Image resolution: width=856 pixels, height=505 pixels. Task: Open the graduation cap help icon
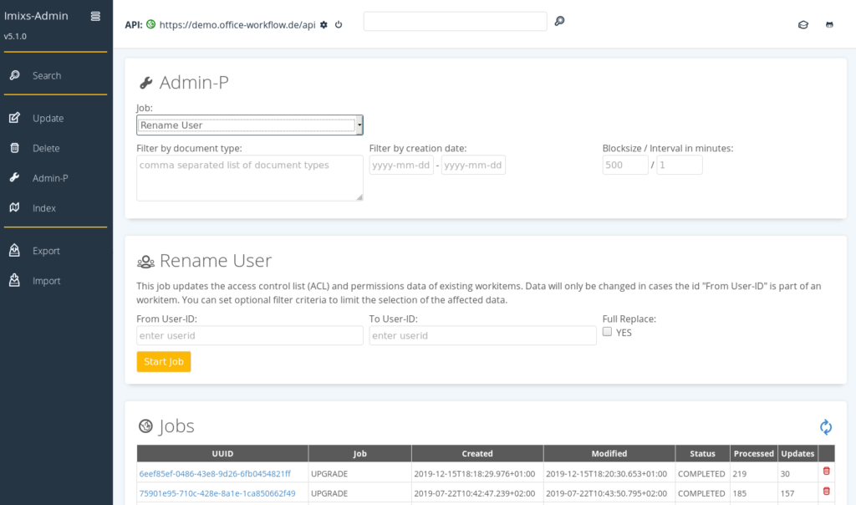pyautogui.click(x=803, y=24)
